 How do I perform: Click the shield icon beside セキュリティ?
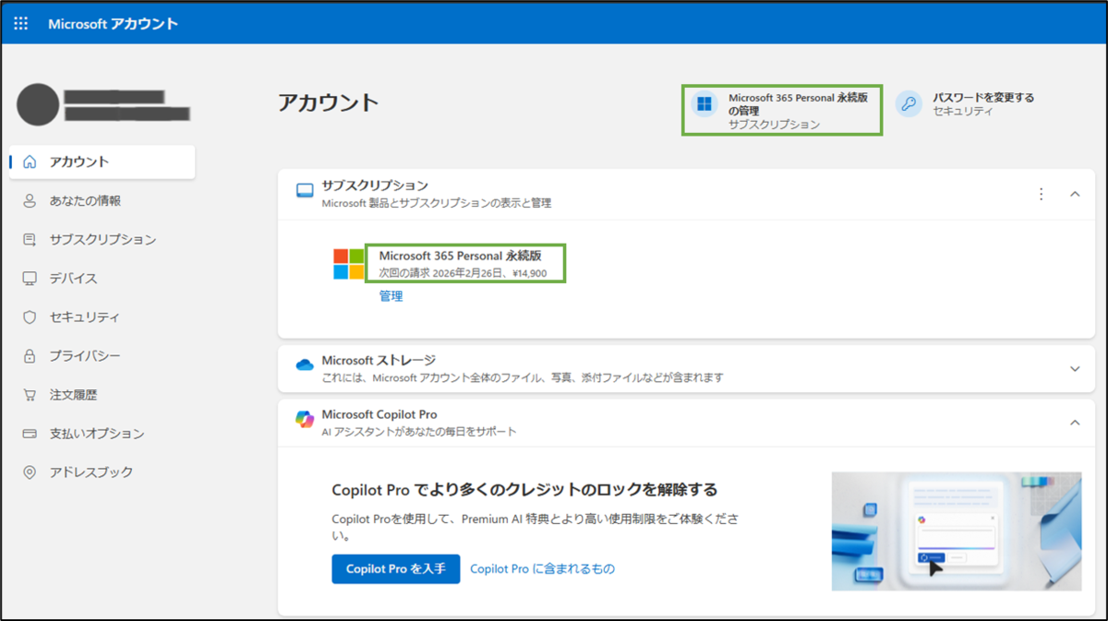(30, 316)
